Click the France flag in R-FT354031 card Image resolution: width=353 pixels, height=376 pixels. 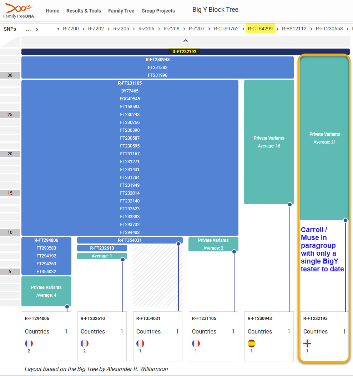pos(140,344)
